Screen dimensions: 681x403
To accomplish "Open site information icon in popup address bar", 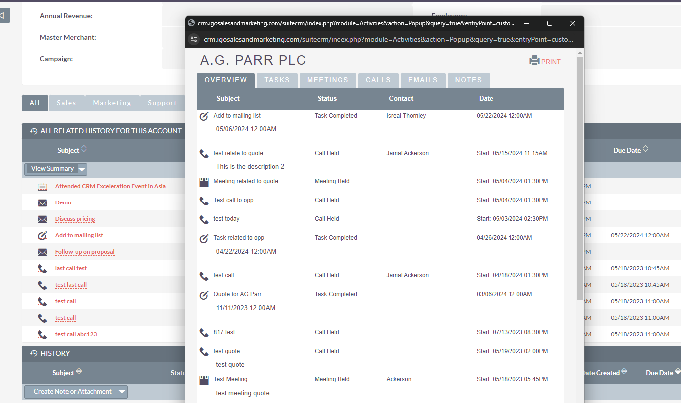I will point(194,39).
